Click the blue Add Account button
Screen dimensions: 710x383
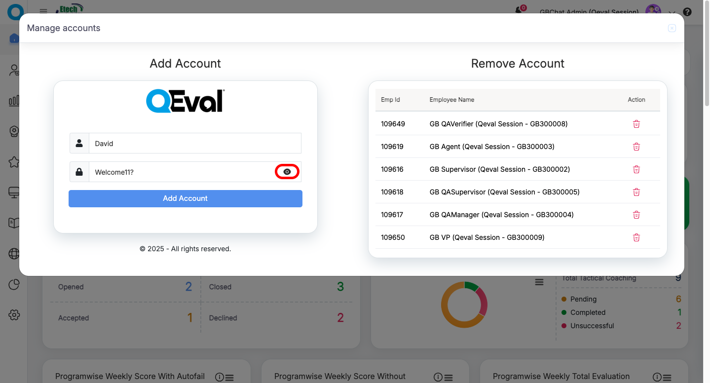tap(185, 198)
